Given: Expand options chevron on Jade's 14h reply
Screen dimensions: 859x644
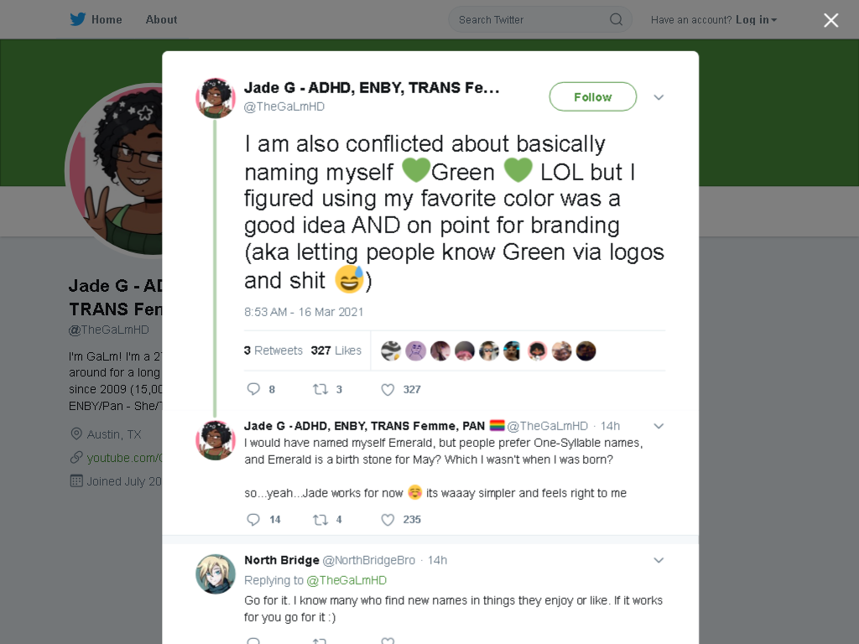Looking at the screenshot, I should click(659, 426).
